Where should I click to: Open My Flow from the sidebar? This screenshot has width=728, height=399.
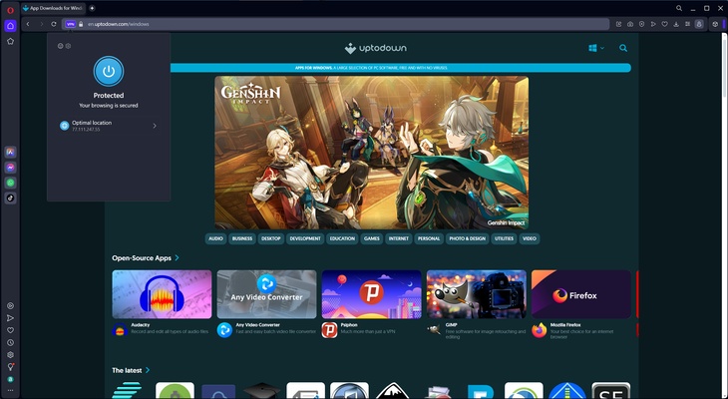click(x=10, y=318)
